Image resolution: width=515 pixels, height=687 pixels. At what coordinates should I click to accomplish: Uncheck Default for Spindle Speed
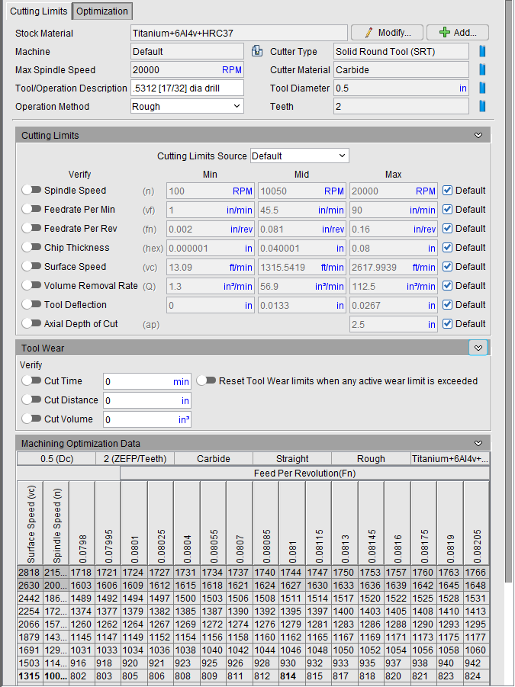tap(447, 191)
